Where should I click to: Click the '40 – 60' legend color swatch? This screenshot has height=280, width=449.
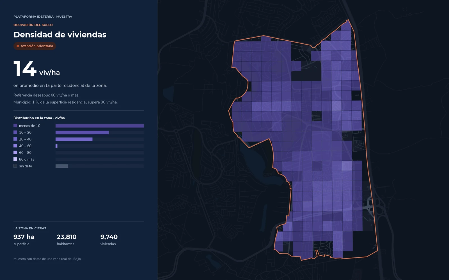pos(15,146)
